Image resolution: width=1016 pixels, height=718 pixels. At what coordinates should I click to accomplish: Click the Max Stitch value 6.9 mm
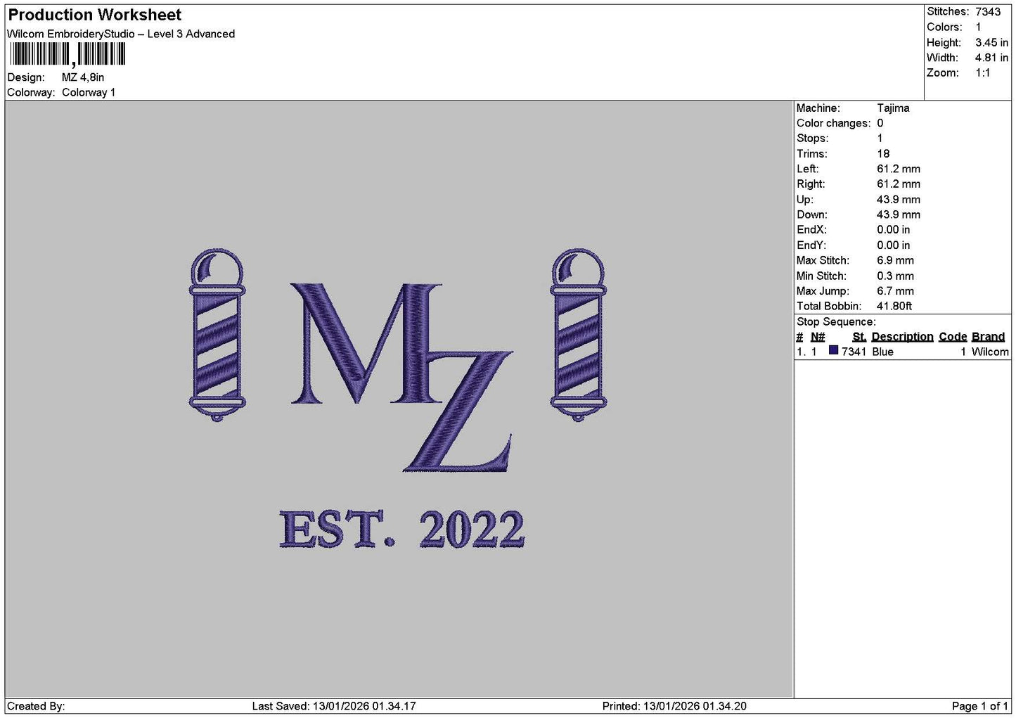click(x=895, y=260)
